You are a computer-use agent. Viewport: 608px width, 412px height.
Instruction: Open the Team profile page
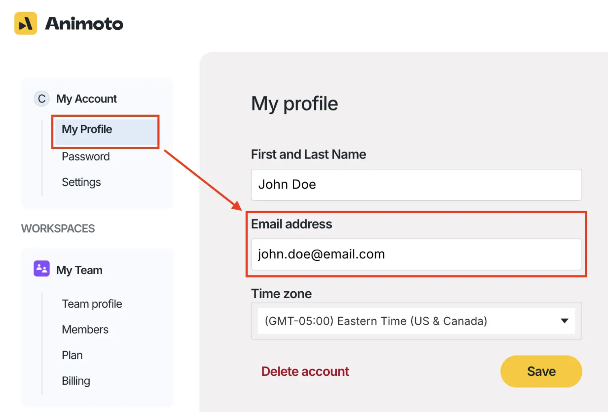point(92,304)
